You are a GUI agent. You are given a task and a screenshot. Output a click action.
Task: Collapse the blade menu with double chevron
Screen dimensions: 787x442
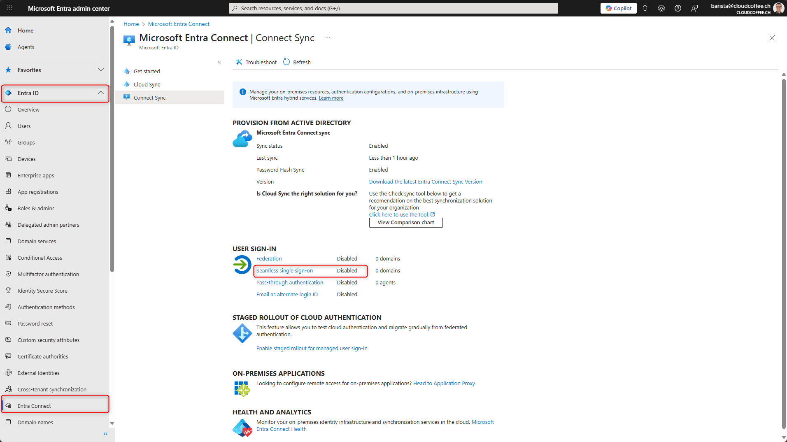219,62
